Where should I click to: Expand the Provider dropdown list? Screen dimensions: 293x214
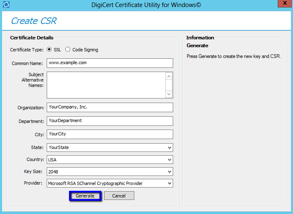(169, 183)
